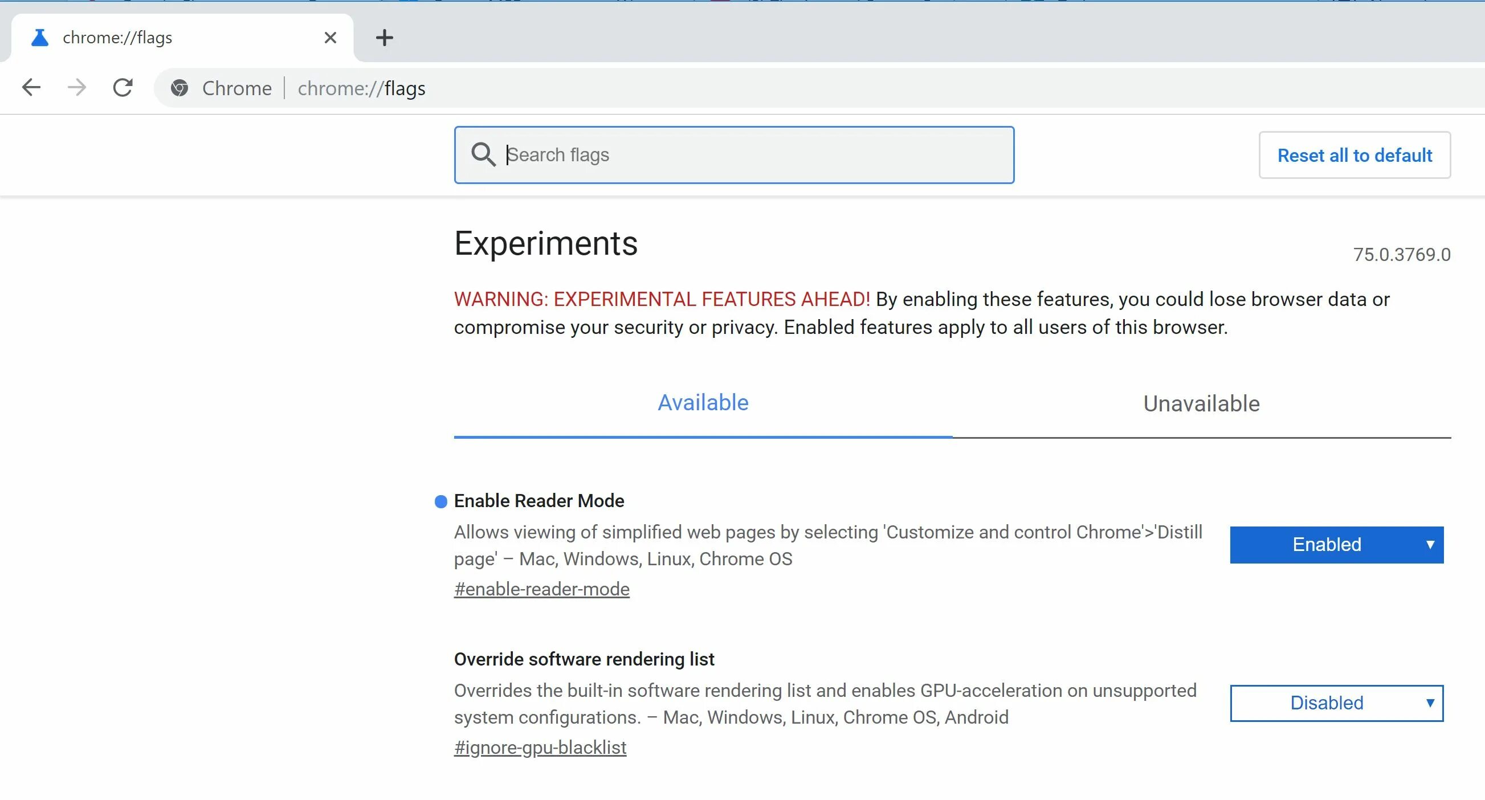
Task: Open the #enable-reader-mode link
Action: [x=541, y=589]
